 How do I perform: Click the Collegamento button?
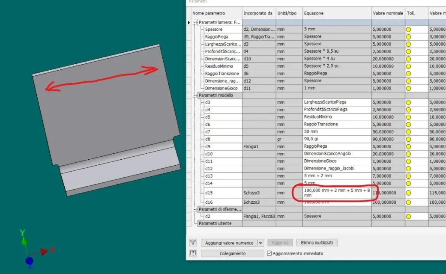click(x=232, y=253)
